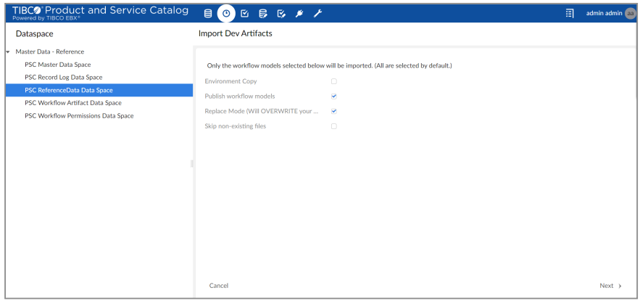Click the list icon beside admin name

[x=570, y=13]
